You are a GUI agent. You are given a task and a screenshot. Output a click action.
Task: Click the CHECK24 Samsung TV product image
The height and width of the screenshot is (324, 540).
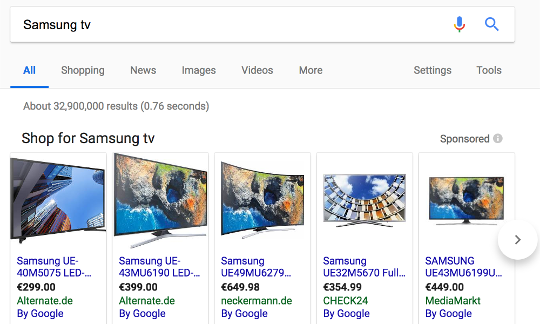pyautogui.click(x=364, y=199)
